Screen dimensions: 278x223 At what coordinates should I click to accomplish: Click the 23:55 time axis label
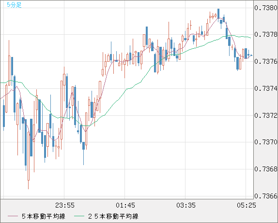tap(65, 205)
